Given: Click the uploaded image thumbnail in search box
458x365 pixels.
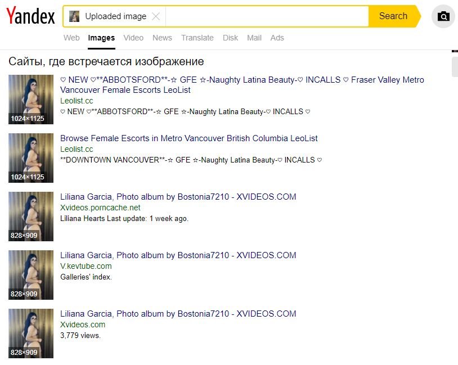Looking at the screenshot, I should point(74,16).
